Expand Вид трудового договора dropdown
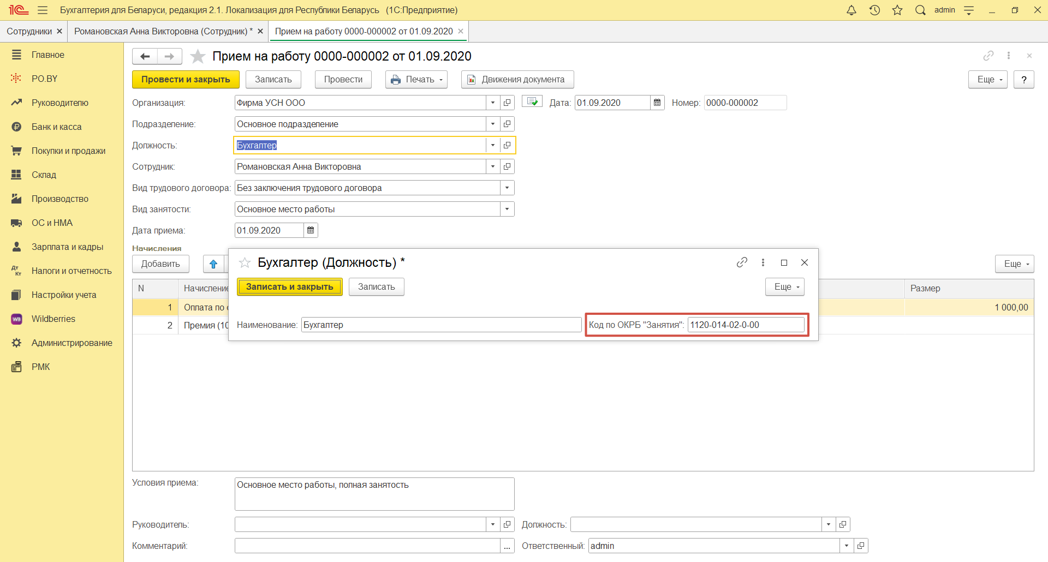The image size is (1048, 562). [x=507, y=188]
